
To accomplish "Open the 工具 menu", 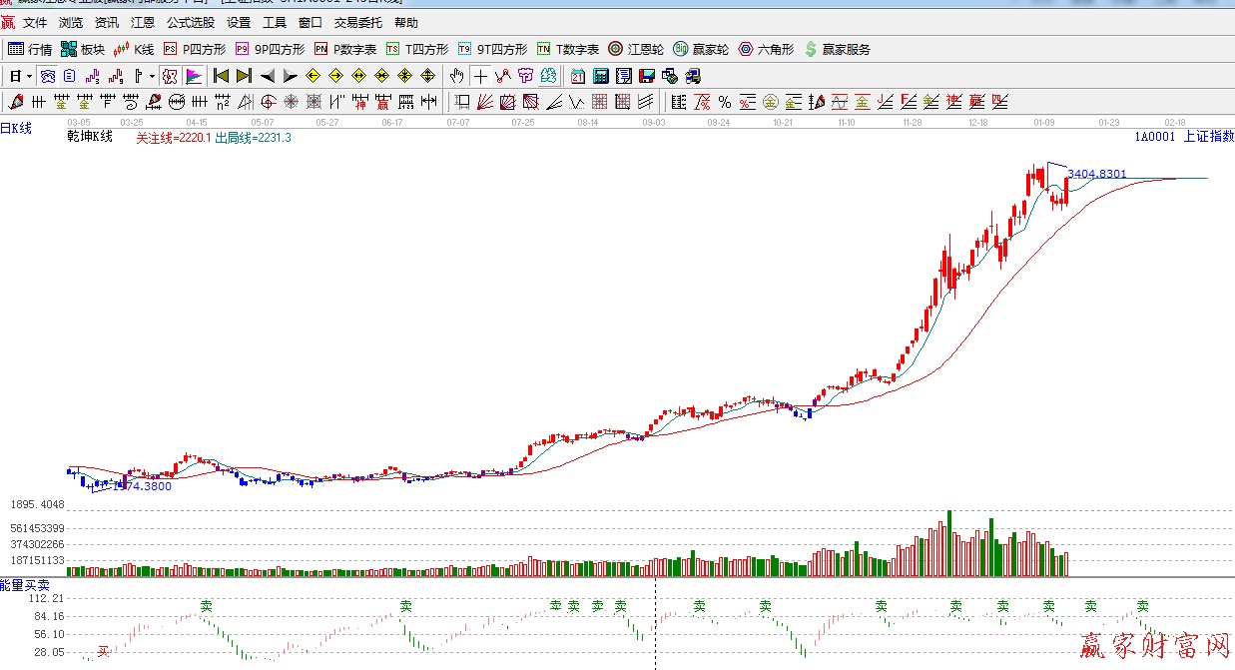I will (x=274, y=23).
